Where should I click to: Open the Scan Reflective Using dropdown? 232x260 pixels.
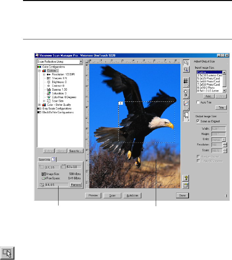(81, 61)
